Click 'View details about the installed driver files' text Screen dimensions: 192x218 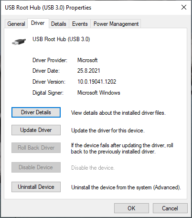coord(118,113)
